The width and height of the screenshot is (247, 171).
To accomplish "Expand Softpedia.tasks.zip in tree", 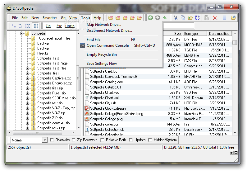I will click(27, 128).
